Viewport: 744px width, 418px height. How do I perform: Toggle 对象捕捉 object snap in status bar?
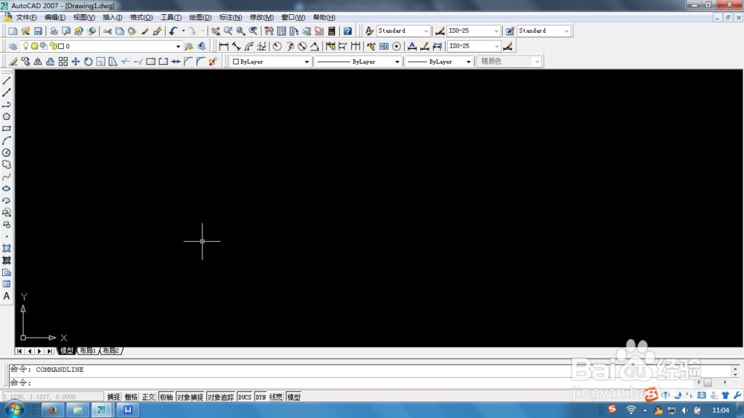click(190, 397)
